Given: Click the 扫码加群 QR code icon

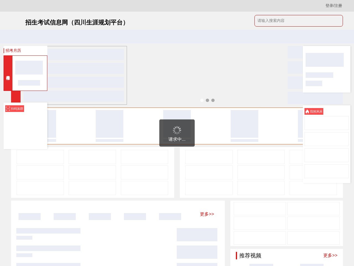Looking at the screenshot, I should tap(8, 109).
